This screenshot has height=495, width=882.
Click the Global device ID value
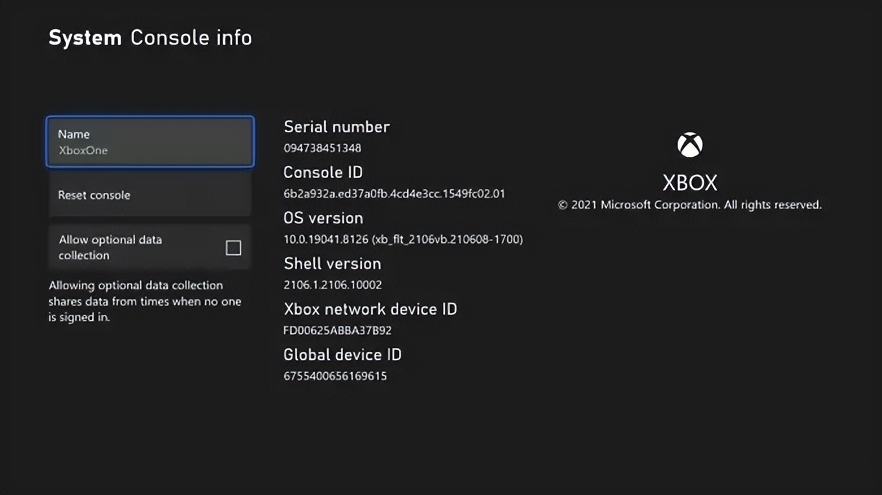click(x=335, y=376)
